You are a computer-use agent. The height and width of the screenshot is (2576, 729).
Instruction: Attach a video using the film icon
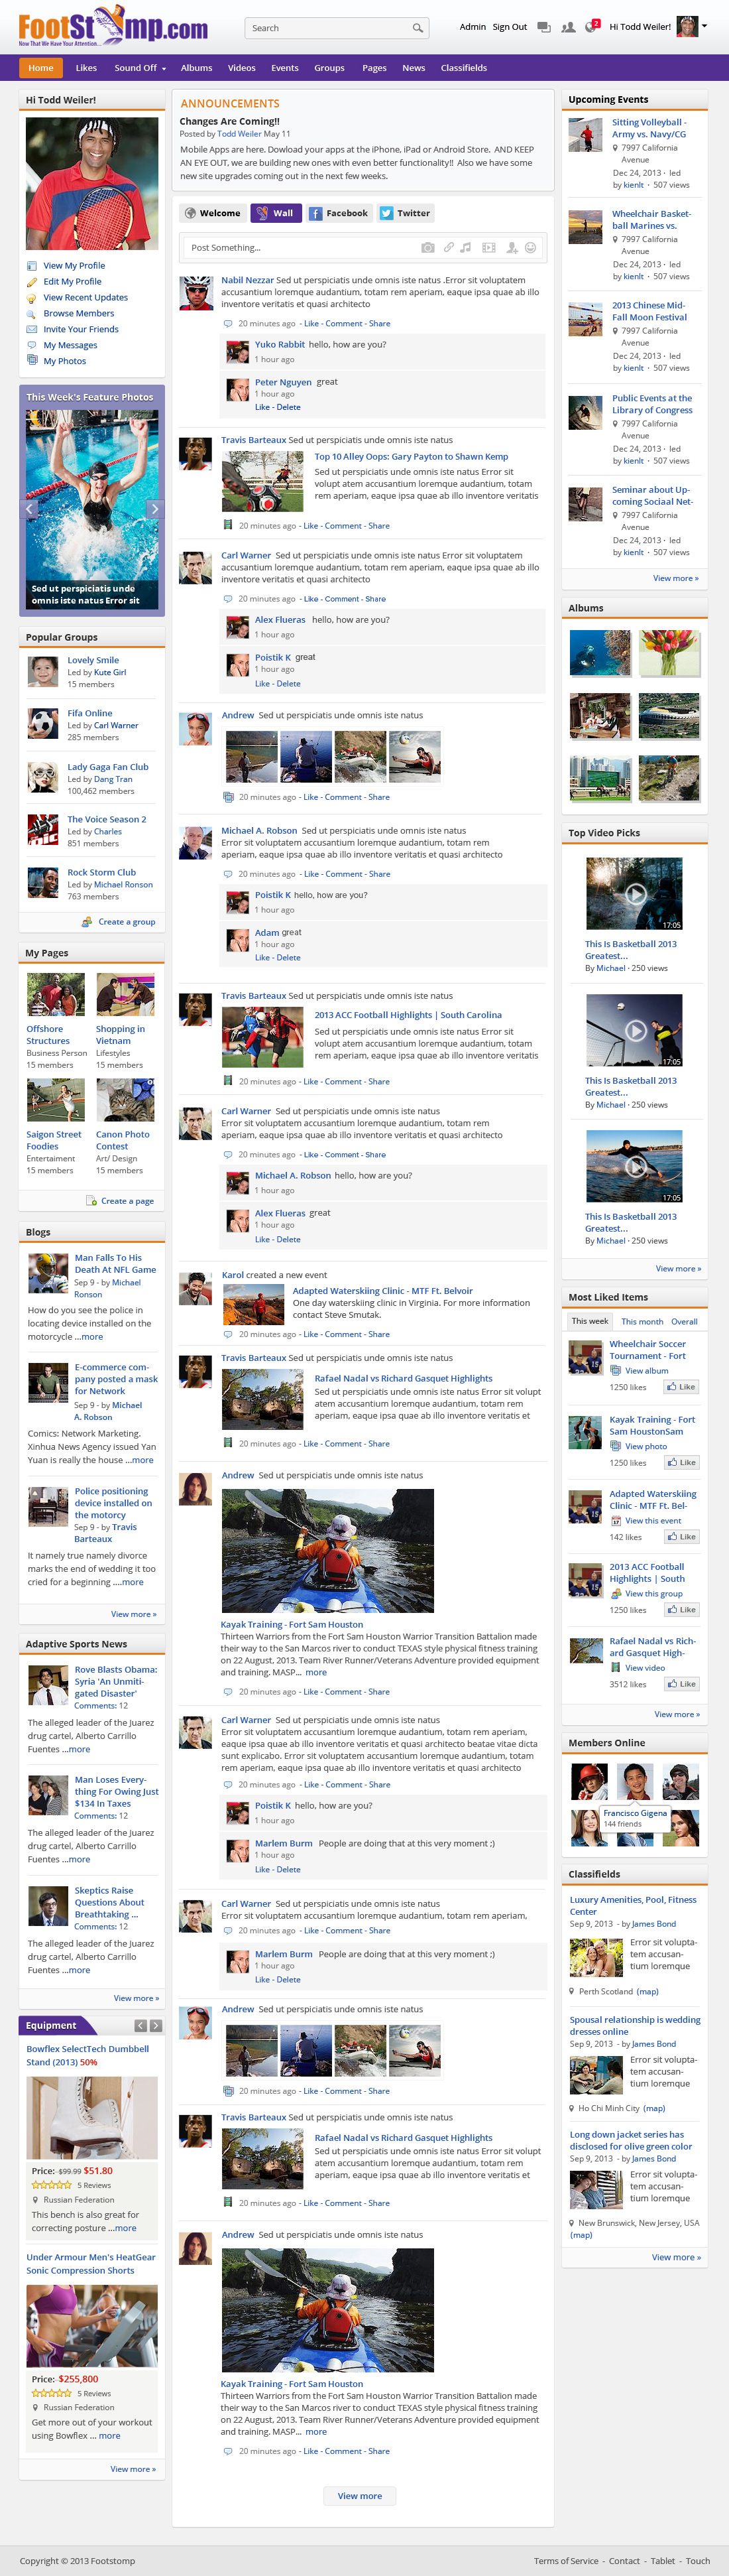point(488,247)
